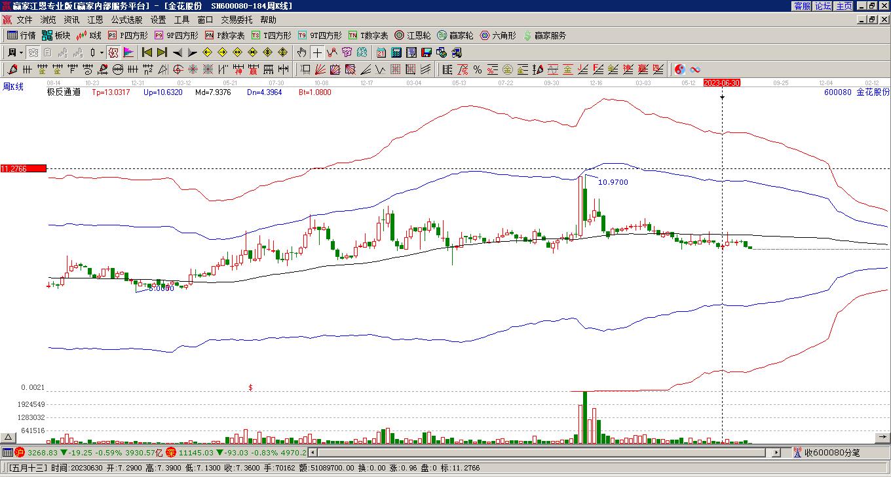Click the red 11.2766 price label

click(x=24, y=168)
